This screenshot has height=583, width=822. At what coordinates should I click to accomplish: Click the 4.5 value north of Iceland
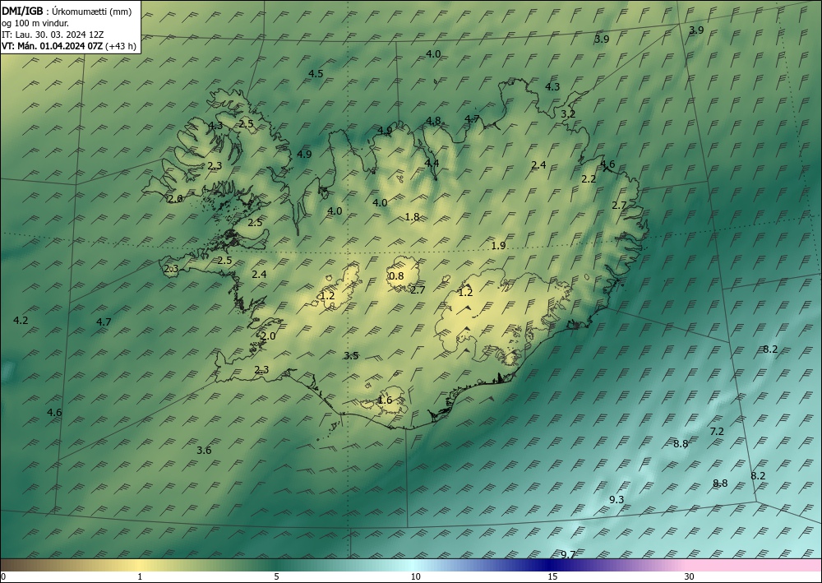tap(316, 74)
